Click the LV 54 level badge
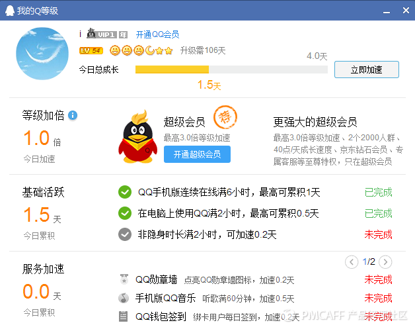Viewport: 415px width, 329px height. click(x=91, y=50)
